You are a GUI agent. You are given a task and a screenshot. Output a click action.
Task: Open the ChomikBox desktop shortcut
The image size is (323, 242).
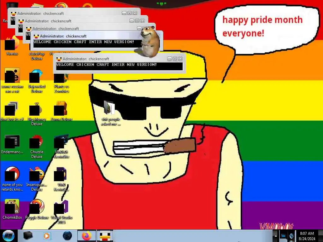pos(12,209)
